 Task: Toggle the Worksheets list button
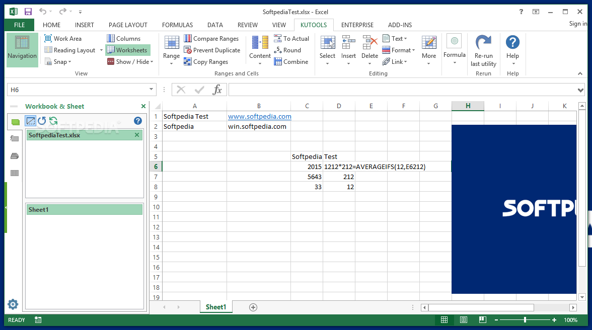(x=127, y=50)
